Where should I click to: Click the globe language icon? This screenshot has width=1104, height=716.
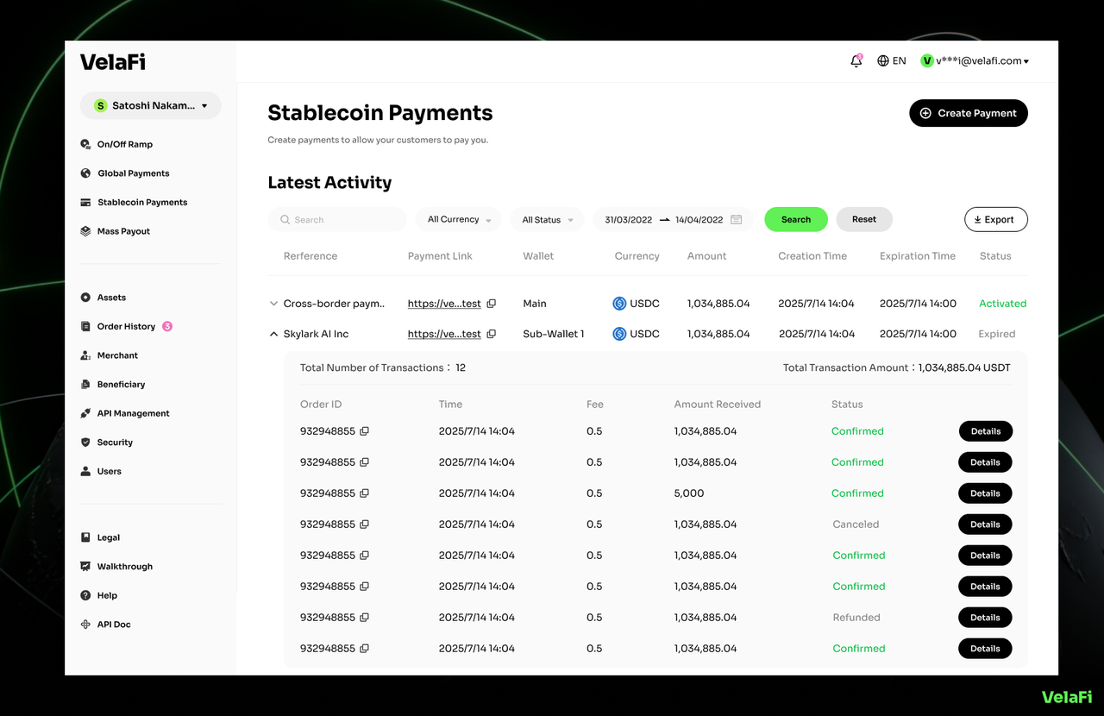[x=882, y=61]
